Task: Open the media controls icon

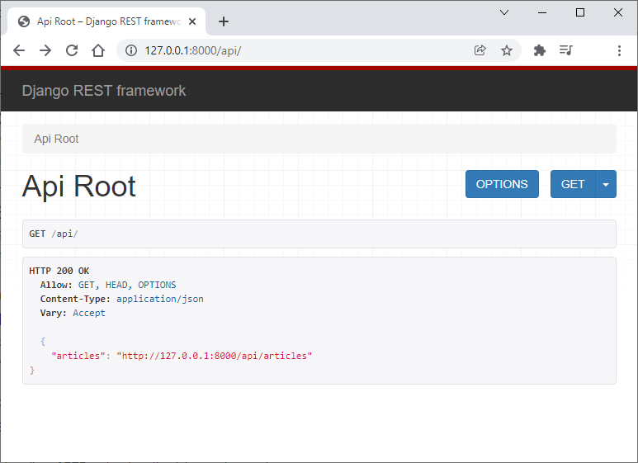Action: [566, 50]
